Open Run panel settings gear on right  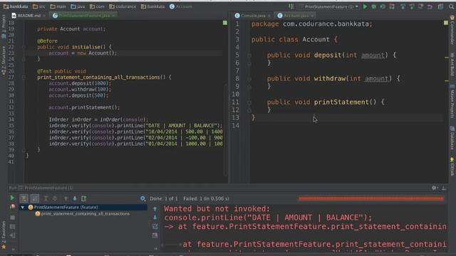click(434, 188)
